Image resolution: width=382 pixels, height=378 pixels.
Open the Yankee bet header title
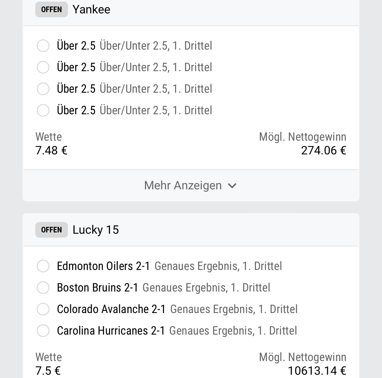[91, 9]
